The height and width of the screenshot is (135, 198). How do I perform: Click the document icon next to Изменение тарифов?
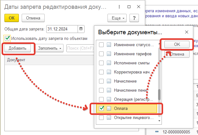pyautogui.click(x=109, y=54)
